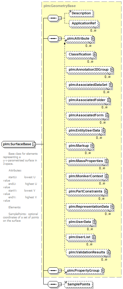Expand plm:MonikerContext plus icon
Screen dimensions: 123x289
pyautogui.click(x=106, y=176)
